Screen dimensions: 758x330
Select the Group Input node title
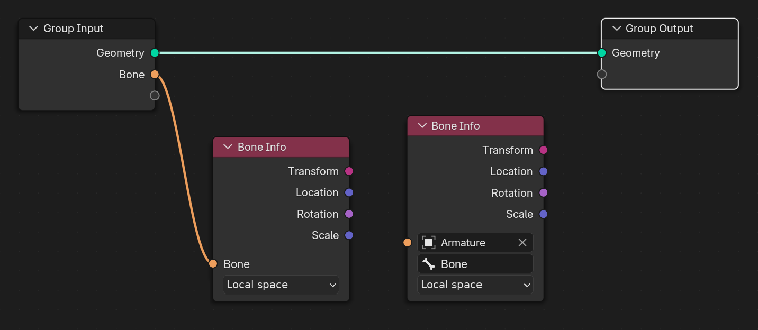74,29
